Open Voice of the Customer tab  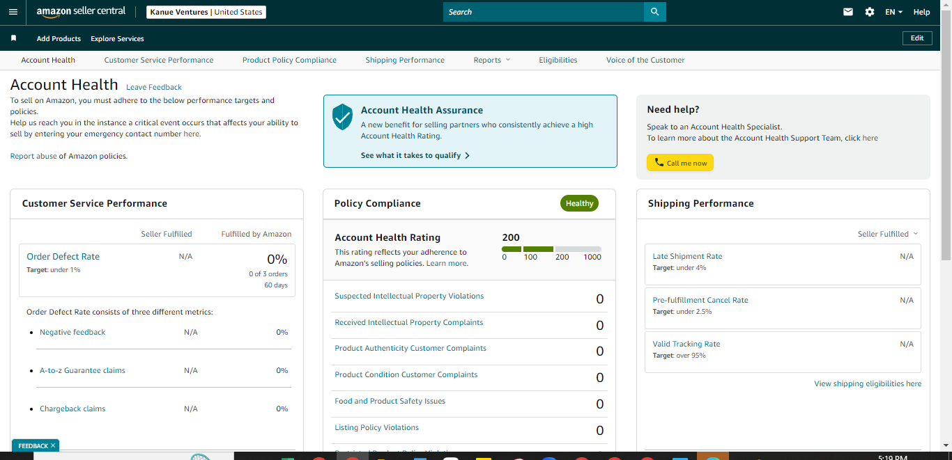pos(645,60)
